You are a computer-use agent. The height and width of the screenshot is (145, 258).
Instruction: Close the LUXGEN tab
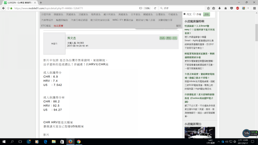(35, 3)
